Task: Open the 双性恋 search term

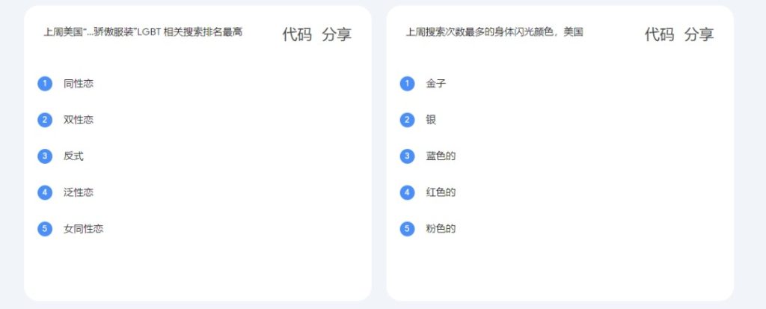Action: coord(78,120)
